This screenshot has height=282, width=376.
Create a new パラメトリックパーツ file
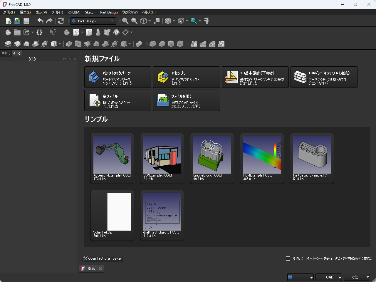[117, 77]
